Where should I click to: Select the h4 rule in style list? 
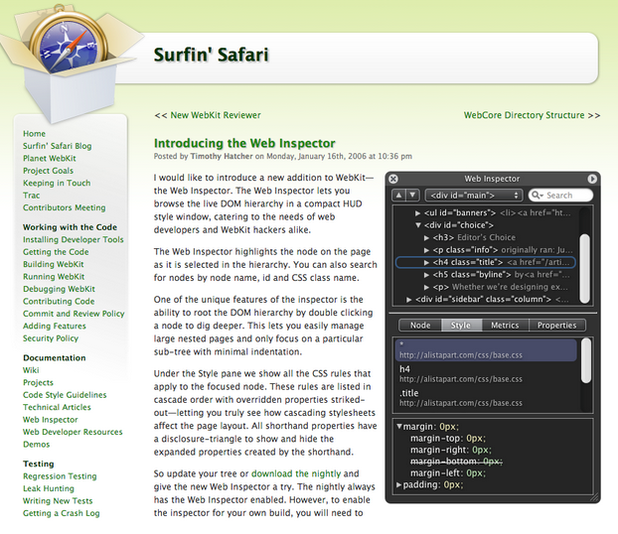486,374
